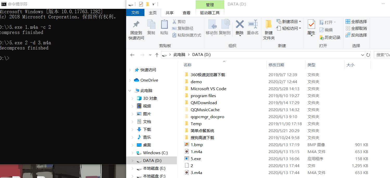
Task: Click new folder icon in title bar toolbar
Action: point(148,4)
